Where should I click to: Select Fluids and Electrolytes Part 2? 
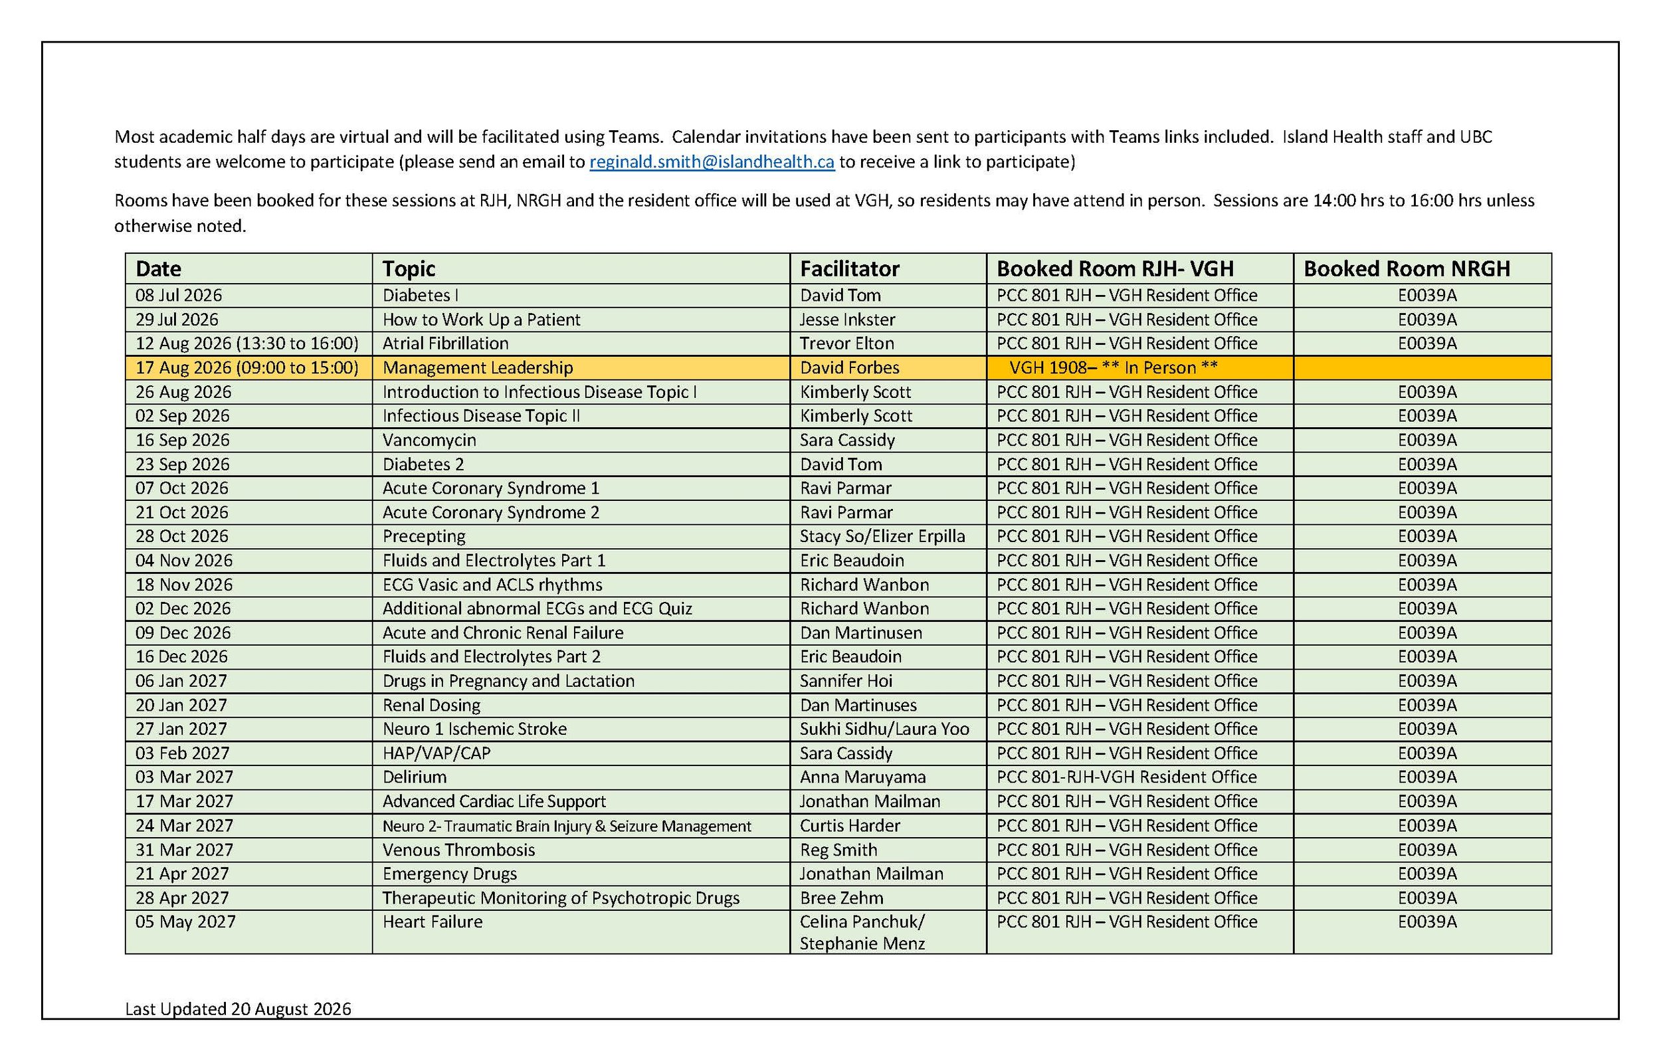581,657
